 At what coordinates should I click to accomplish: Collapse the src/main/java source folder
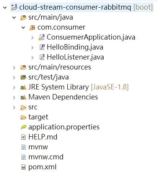pos(14,18)
